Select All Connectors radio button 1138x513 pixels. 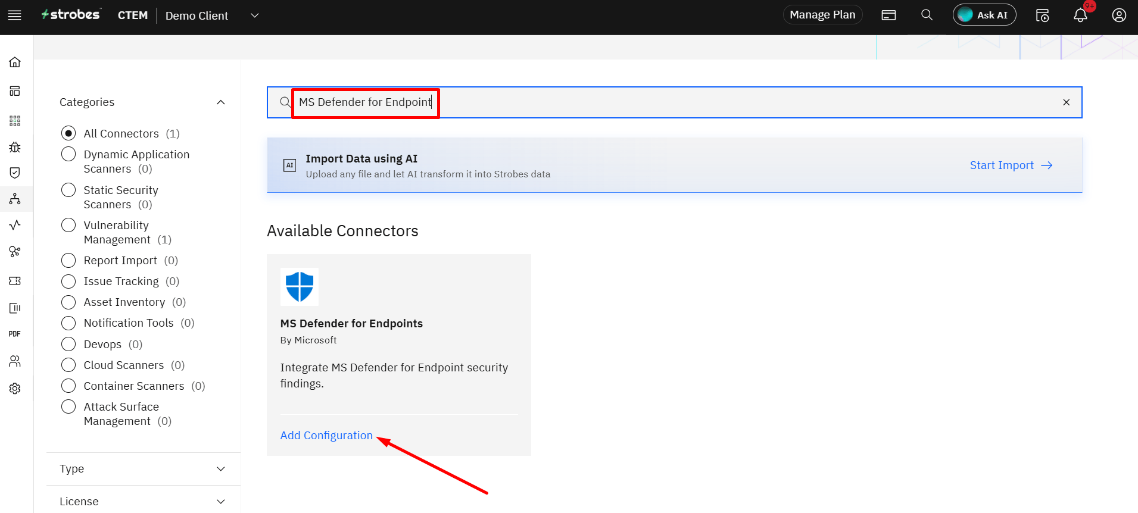68,133
